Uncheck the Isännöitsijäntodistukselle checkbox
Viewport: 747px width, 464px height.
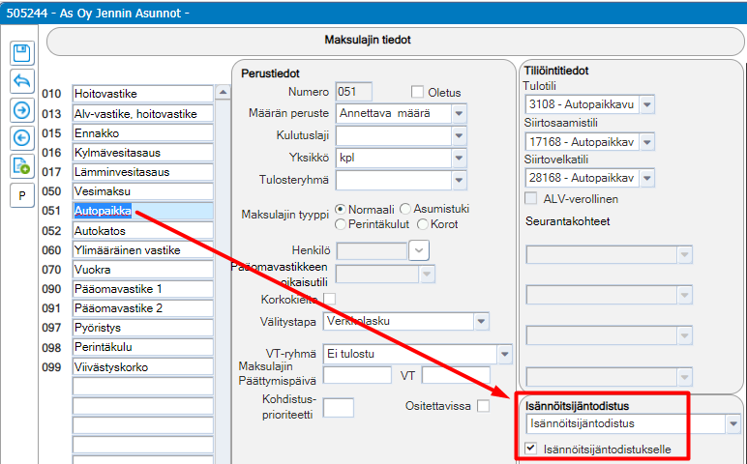530,449
